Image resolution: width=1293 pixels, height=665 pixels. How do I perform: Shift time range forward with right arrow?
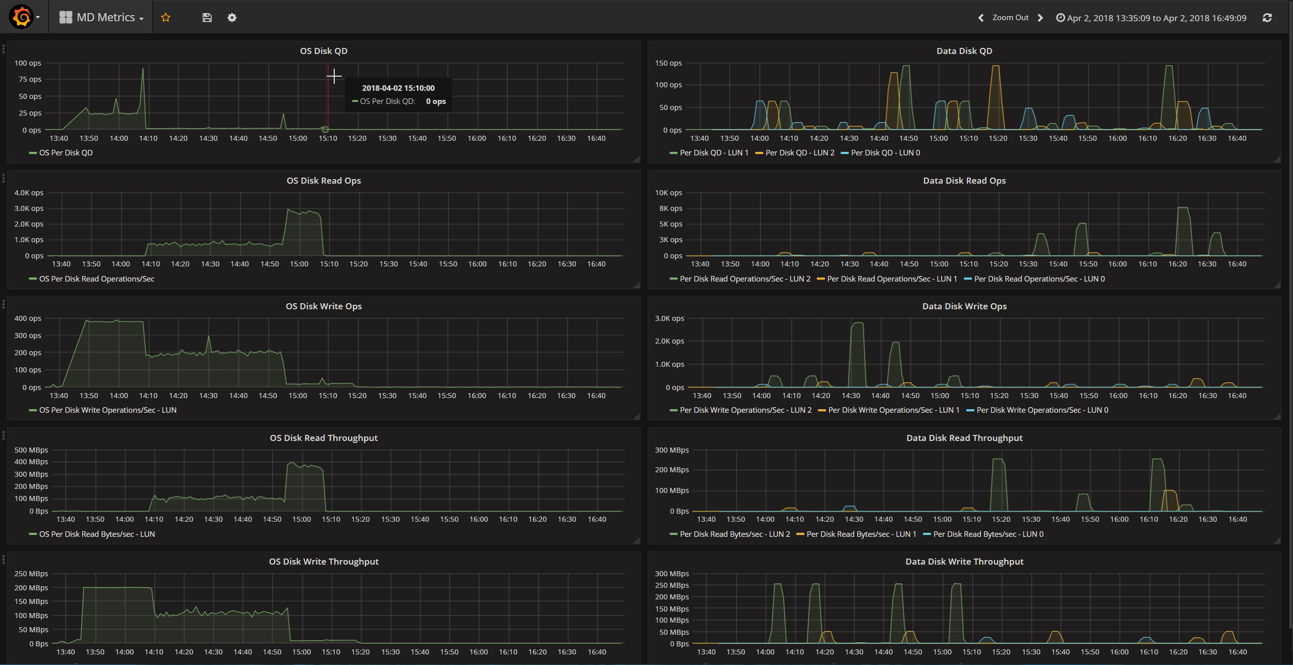point(1040,18)
